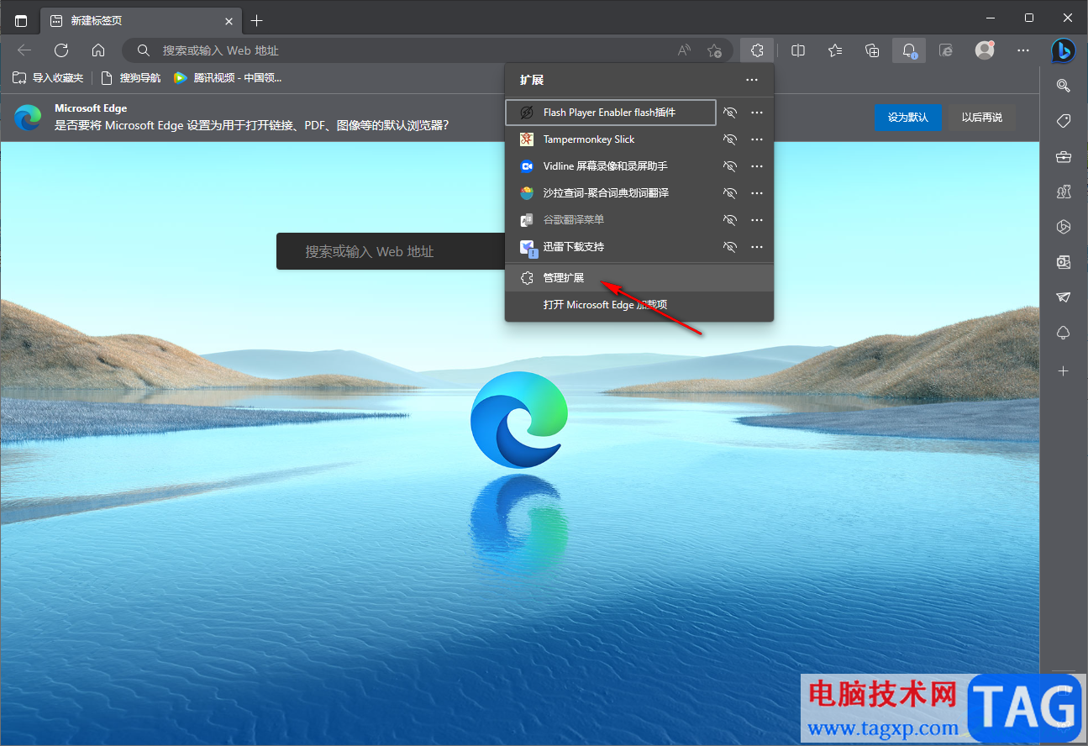Open sidebar Tools briefcase icon
The image size is (1088, 746).
point(1064,156)
